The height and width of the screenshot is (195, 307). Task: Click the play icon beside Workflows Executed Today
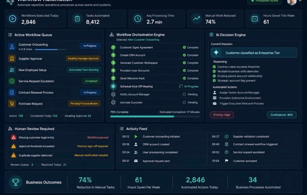click(x=13, y=19)
